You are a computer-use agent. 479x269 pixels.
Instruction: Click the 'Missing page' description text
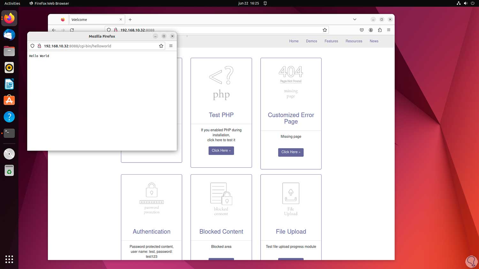coord(291,136)
